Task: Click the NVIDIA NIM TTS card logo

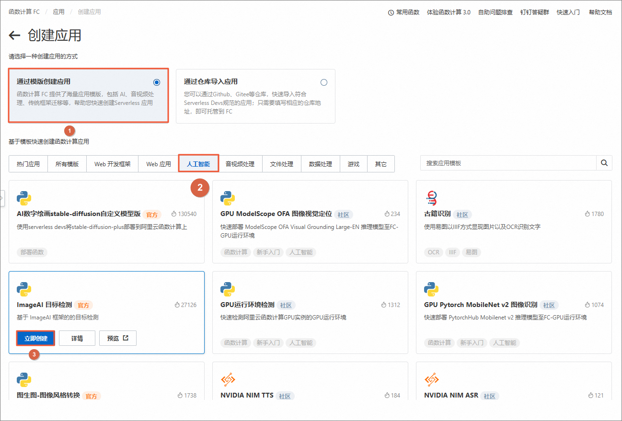Action: [228, 380]
